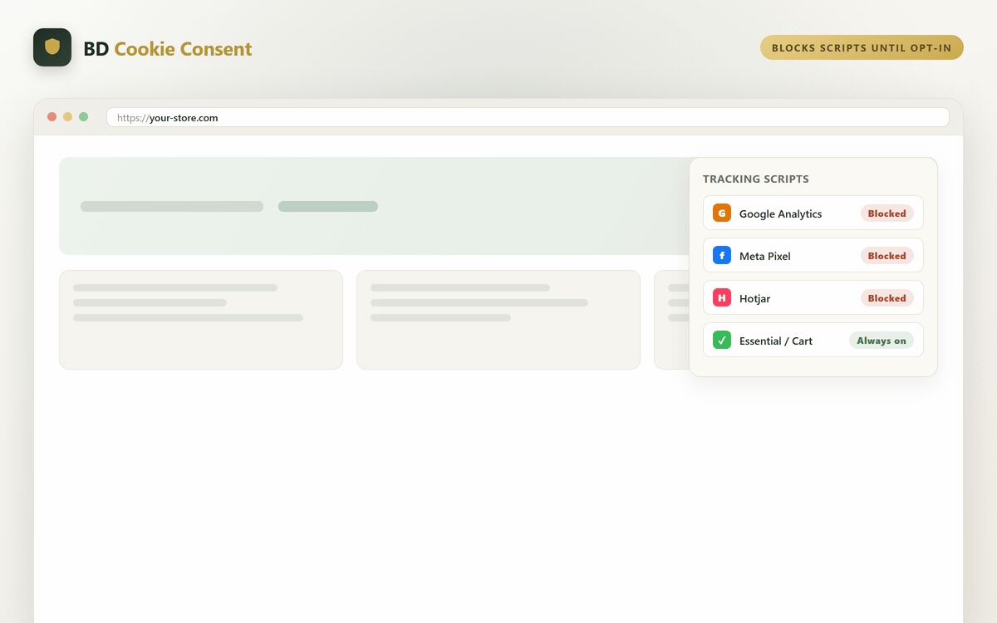
Task: Click the Essential / Cart green checkmark icon
Action: (x=722, y=341)
